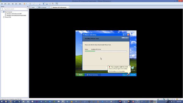
Task: Close the Home tab
Action: coord(36,7)
